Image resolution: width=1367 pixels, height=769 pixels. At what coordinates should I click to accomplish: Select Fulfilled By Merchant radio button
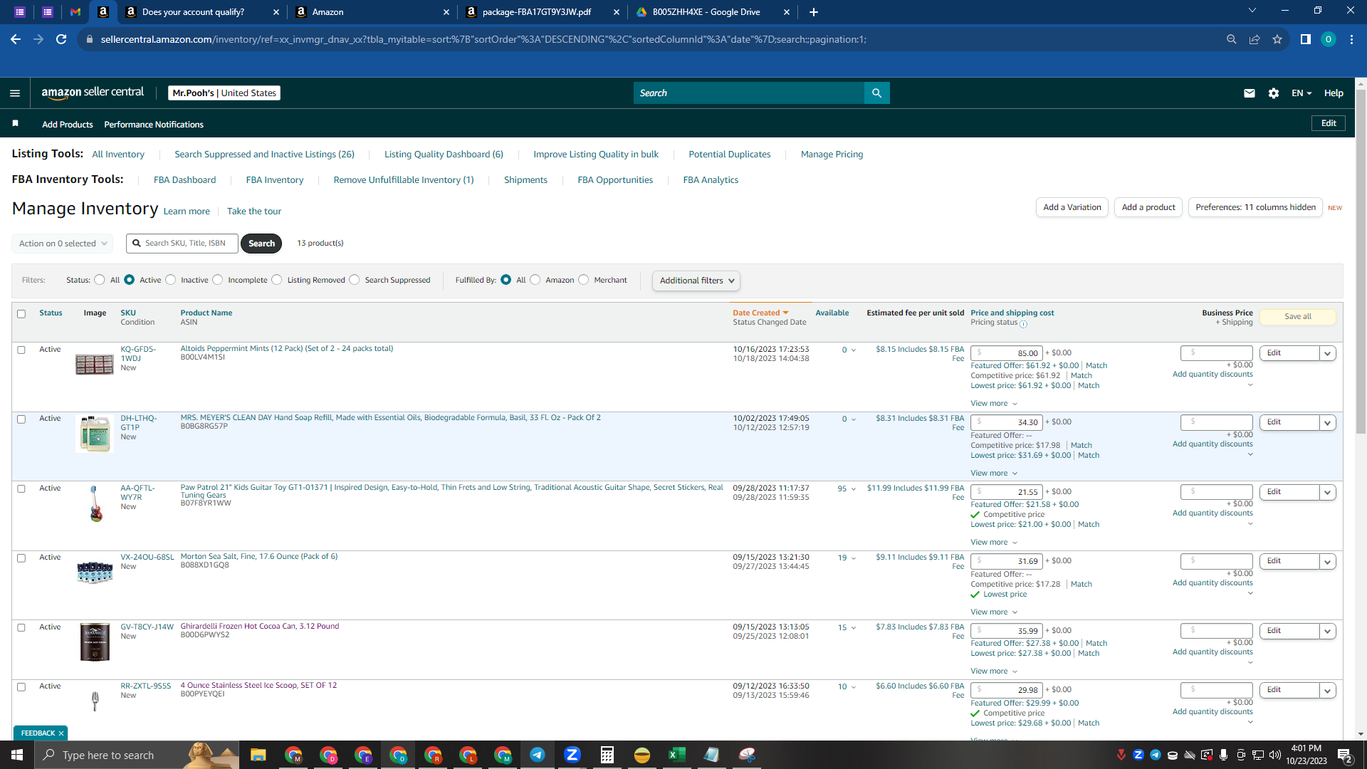[584, 280]
